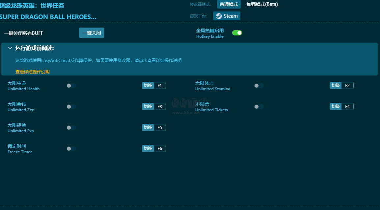Image resolution: width=380 pixels, height=210 pixels.
Task: Click 切换 button for F6 hotkey
Action: tap(148, 148)
